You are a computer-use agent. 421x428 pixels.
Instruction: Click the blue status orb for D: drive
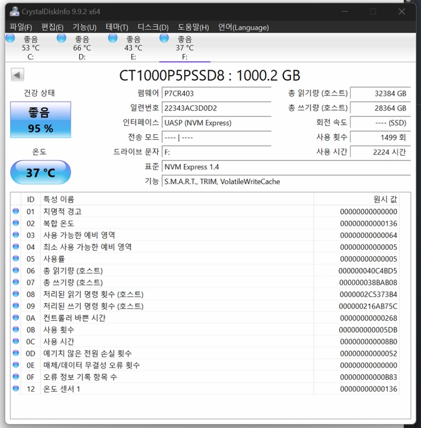pyautogui.click(x=61, y=38)
